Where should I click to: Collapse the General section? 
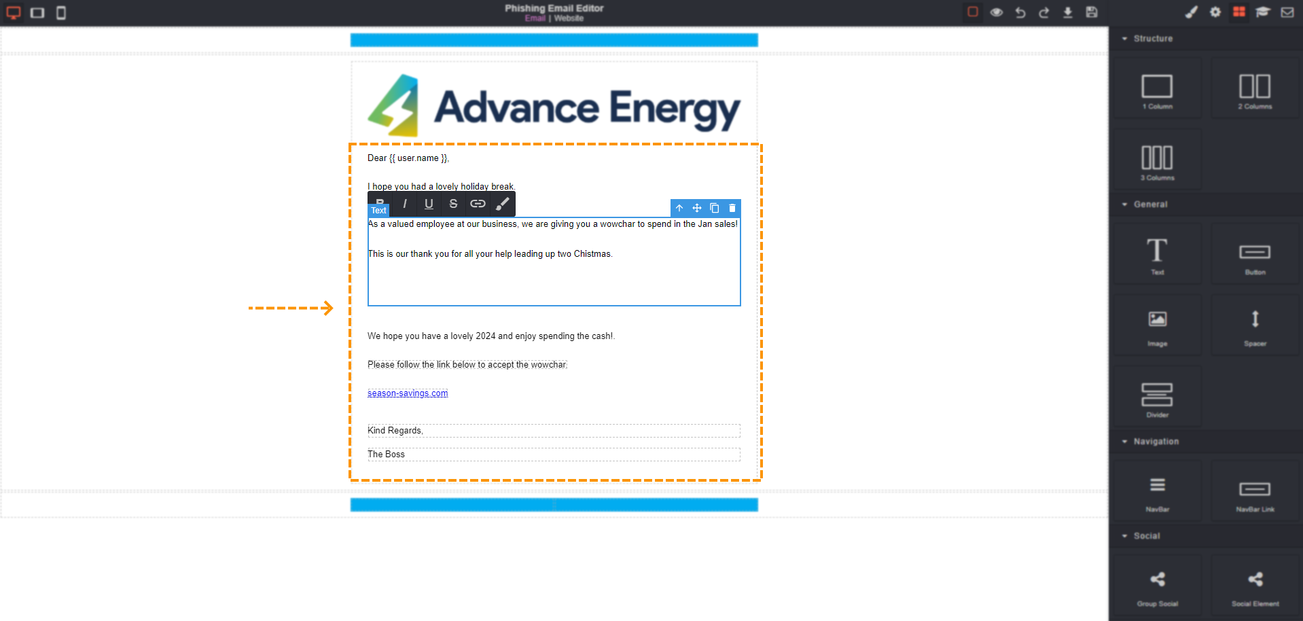(x=1124, y=204)
